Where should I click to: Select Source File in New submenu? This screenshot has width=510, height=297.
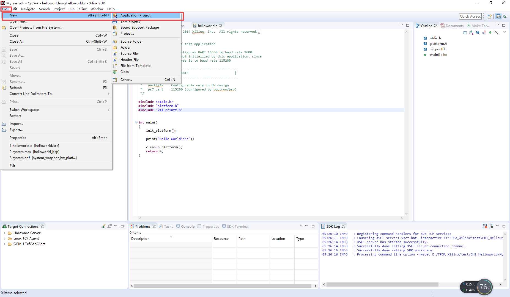click(146, 54)
